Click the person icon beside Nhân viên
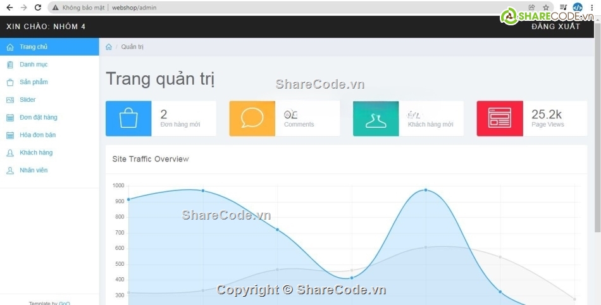This screenshot has width=601, height=305. (10, 170)
